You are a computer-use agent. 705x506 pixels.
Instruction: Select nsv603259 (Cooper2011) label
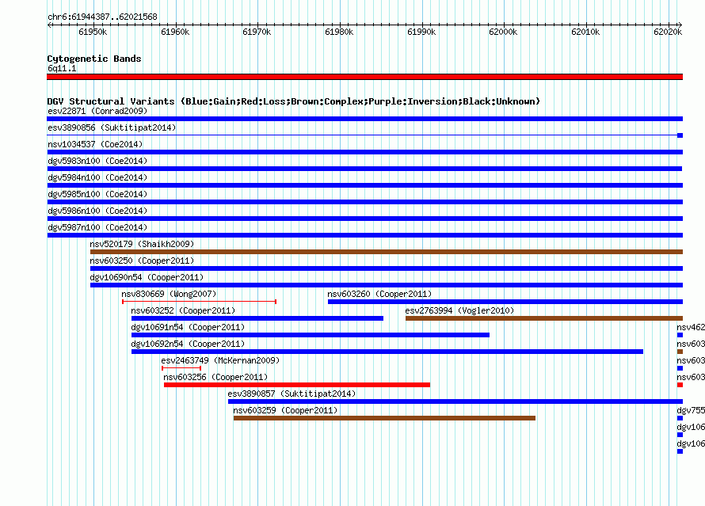click(284, 410)
